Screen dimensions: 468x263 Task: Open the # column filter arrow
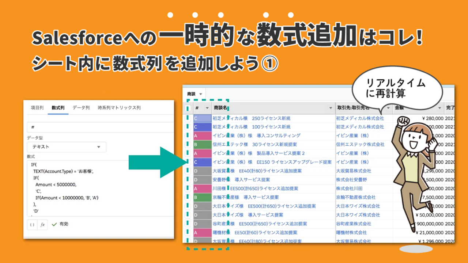pyautogui.click(x=207, y=108)
